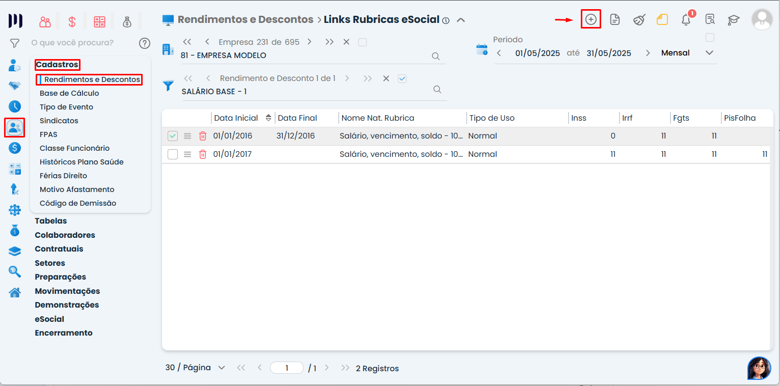Toggle the Rendimento e Desconto filter checkbox
The image size is (780, 386).
tap(402, 78)
